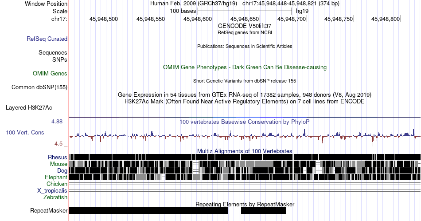
Task: Click Short Genetic Variants from dbSNP title
Action: (x=245, y=81)
